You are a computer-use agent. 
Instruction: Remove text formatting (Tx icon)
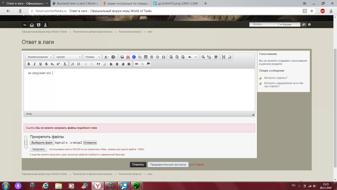tap(65, 64)
